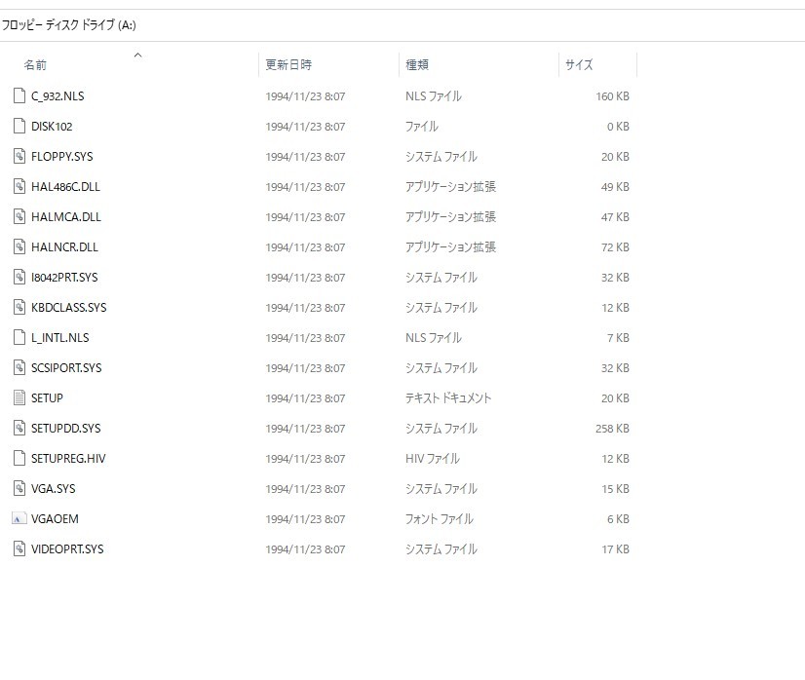The height and width of the screenshot is (680, 805).
Task: Select the VGAOEM font file icon
Action: [19, 519]
